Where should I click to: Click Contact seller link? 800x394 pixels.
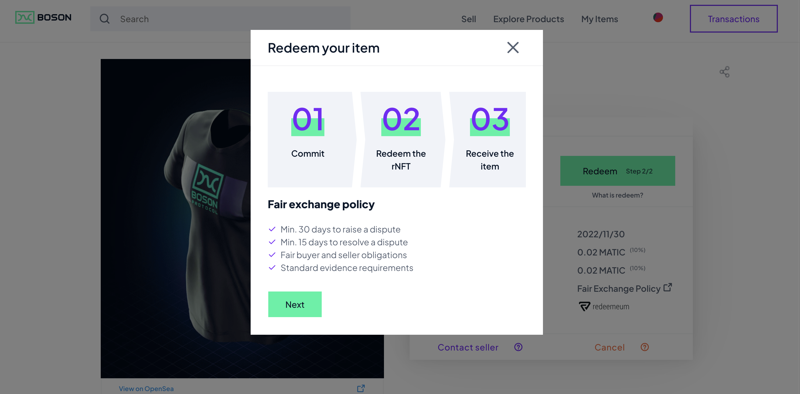coord(468,347)
